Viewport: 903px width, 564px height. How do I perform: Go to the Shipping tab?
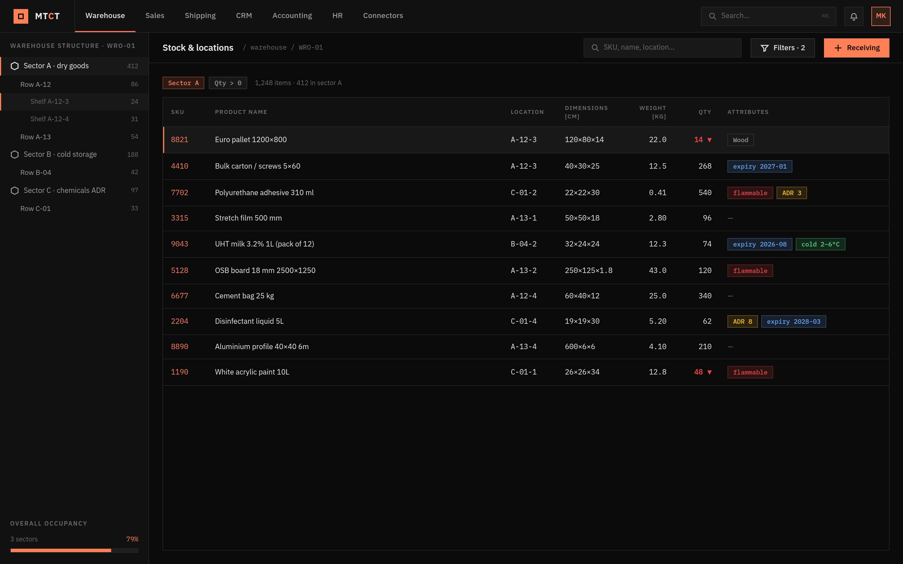[200, 16]
